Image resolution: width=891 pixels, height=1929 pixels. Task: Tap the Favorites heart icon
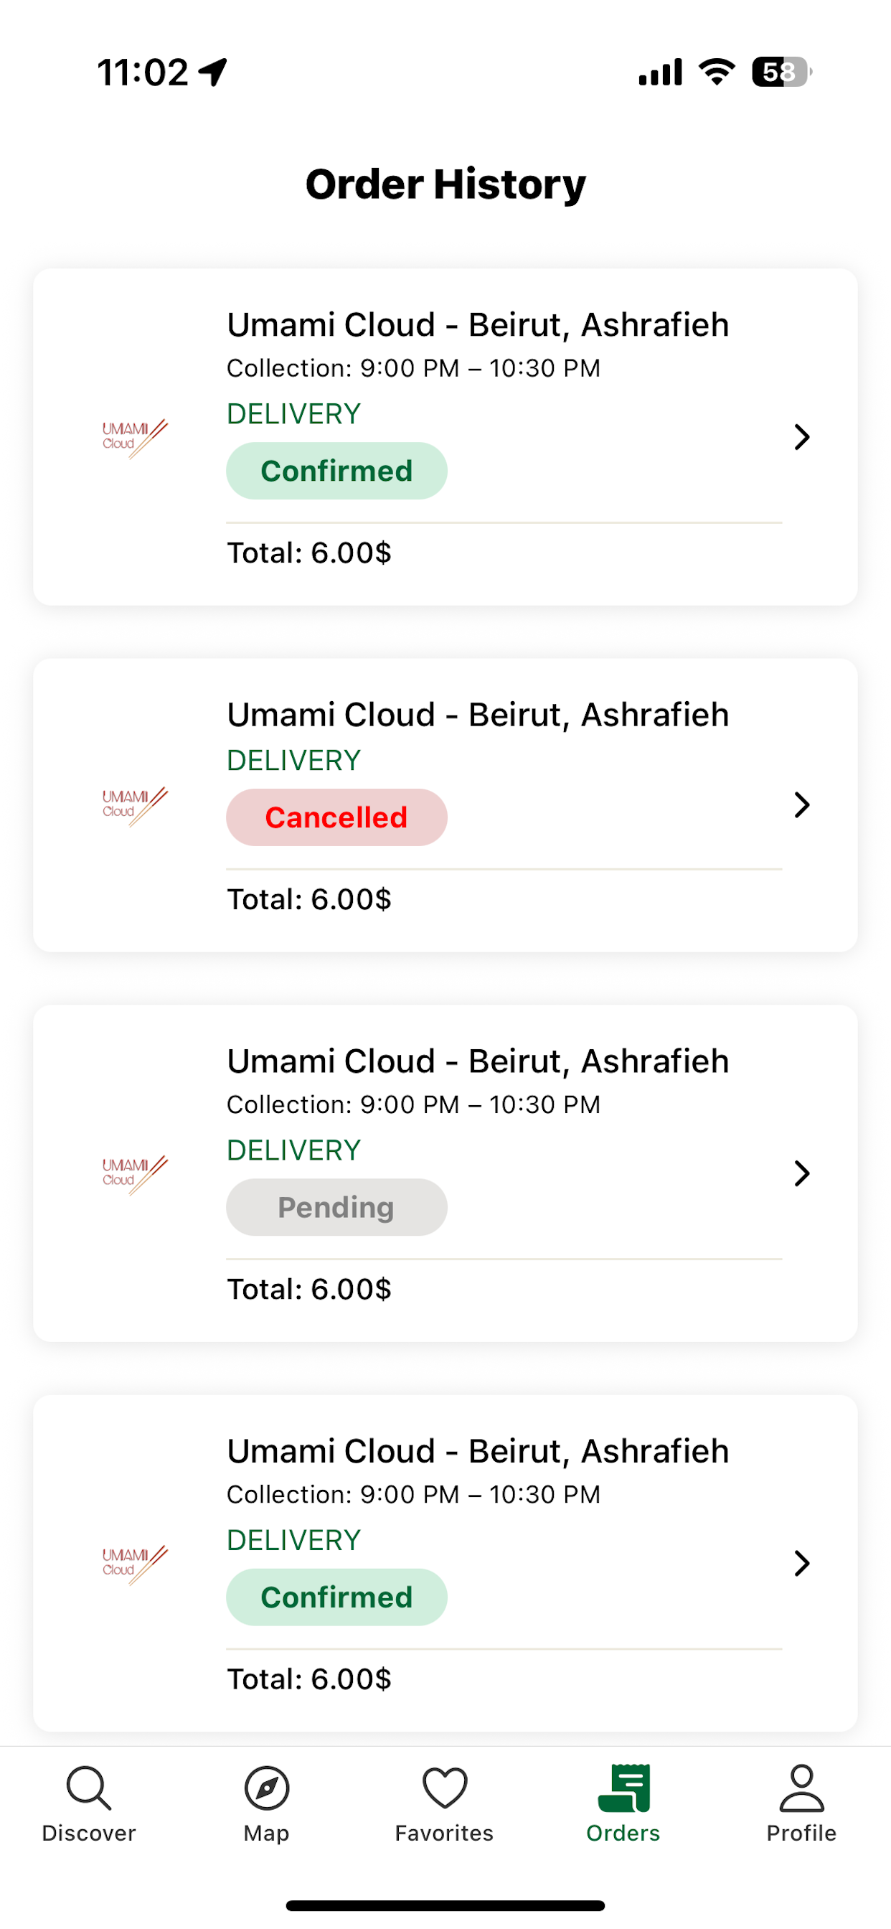445,1788
